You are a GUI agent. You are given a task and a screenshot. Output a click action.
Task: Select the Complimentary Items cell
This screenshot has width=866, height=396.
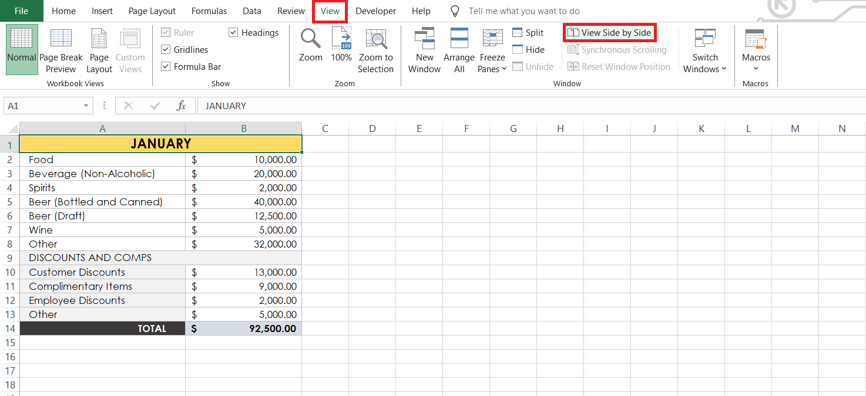point(102,286)
